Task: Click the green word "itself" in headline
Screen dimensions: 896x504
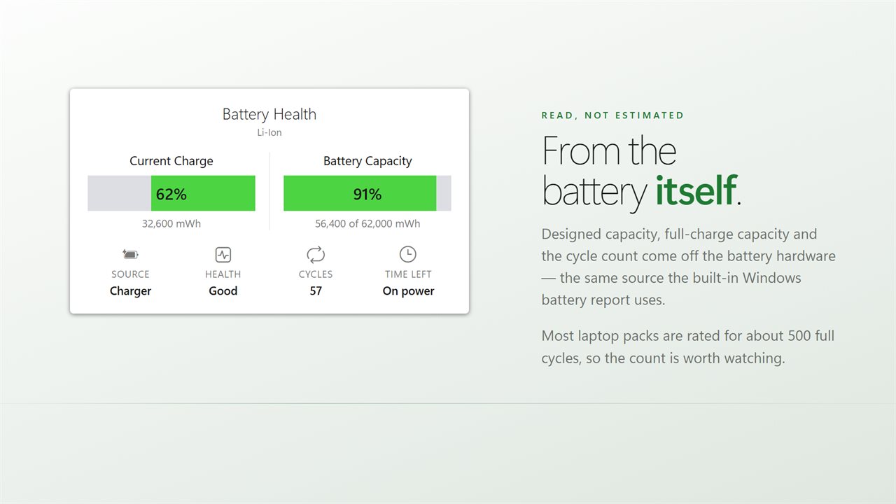Action: pyautogui.click(x=695, y=190)
